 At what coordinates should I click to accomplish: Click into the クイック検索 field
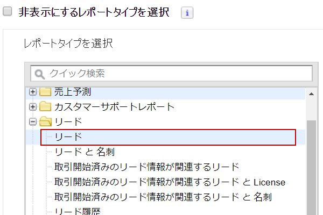pyautogui.click(x=171, y=74)
